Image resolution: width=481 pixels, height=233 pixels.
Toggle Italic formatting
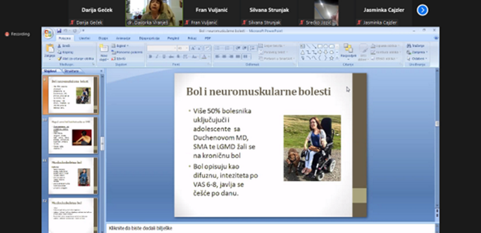(157, 57)
